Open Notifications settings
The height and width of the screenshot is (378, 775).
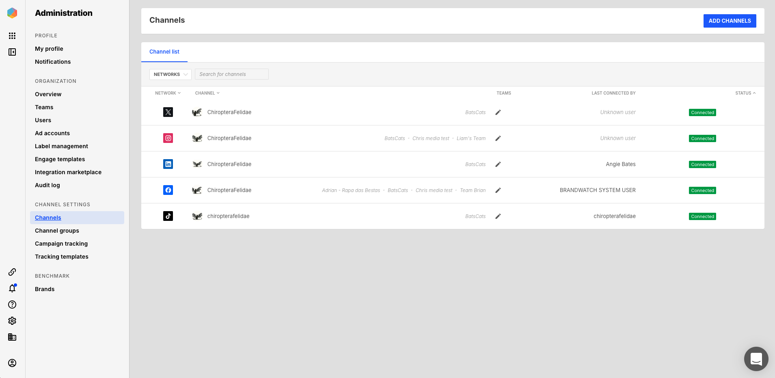coord(53,62)
